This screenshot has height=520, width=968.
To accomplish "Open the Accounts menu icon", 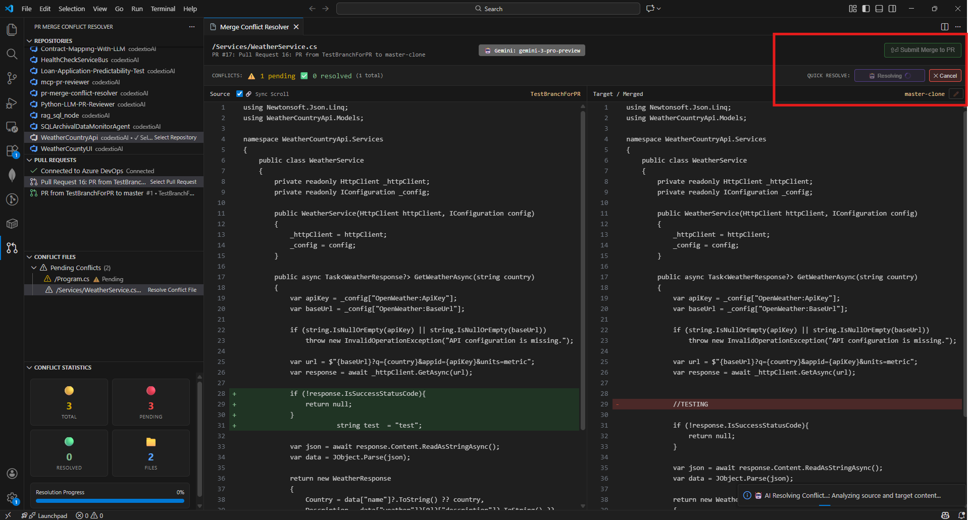I will coord(12,474).
